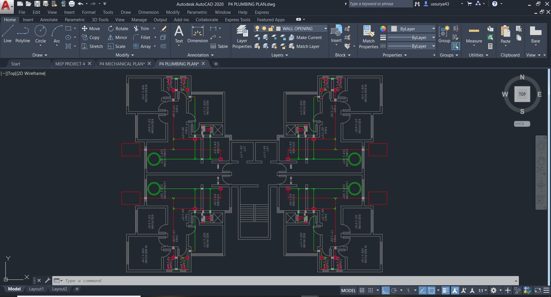Click the keyword search box

380,4
